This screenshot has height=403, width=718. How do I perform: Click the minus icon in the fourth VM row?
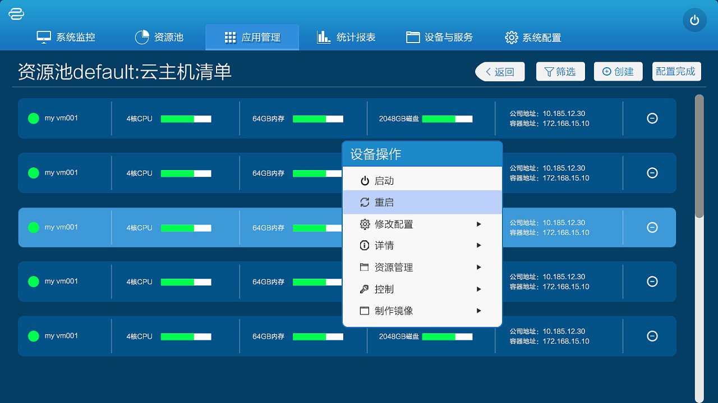pyautogui.click(x=652, y=282)
